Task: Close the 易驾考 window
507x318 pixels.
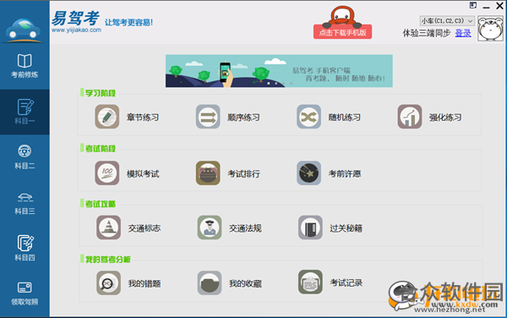Action: coord(499,6)
